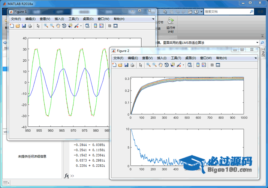This screenshot has width=268, height=188.
Task: Select the Pan hand tool in Figure 2
Action: tap(160, 65)
